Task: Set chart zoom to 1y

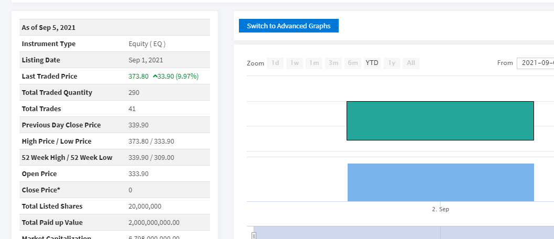Action: coord(391,63)
